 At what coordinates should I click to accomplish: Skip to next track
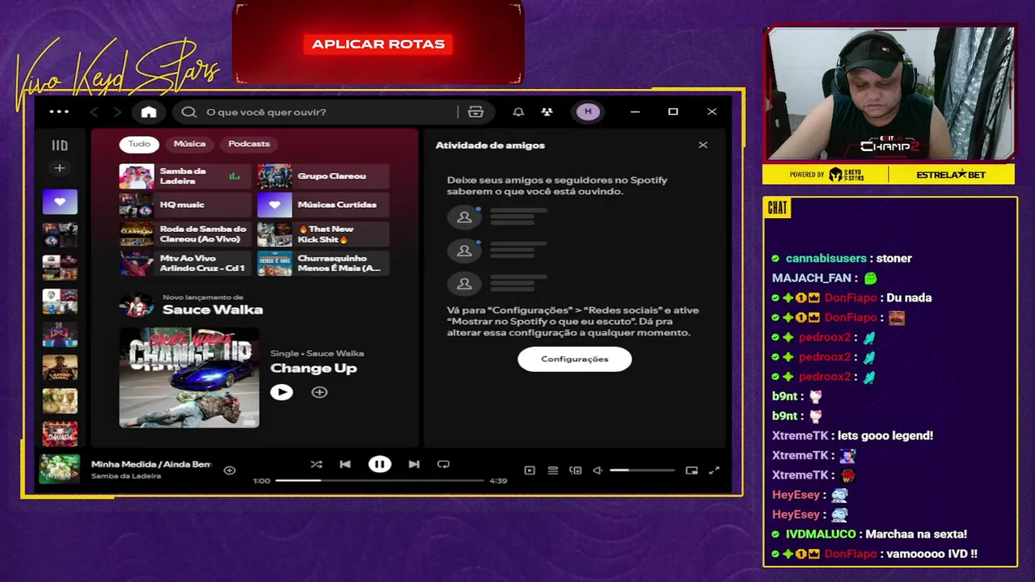(414, 464)
